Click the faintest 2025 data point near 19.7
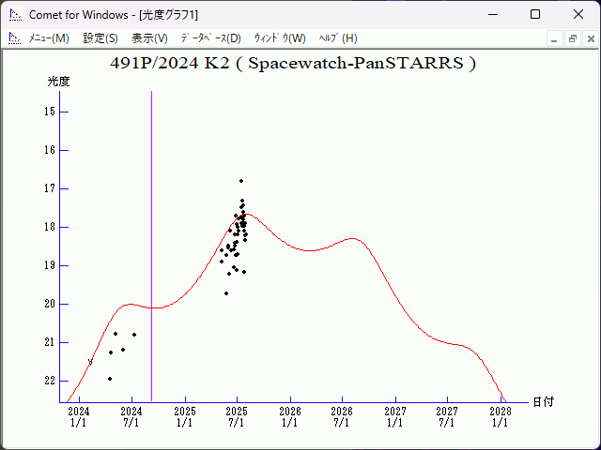 click(x=226, y=293)
